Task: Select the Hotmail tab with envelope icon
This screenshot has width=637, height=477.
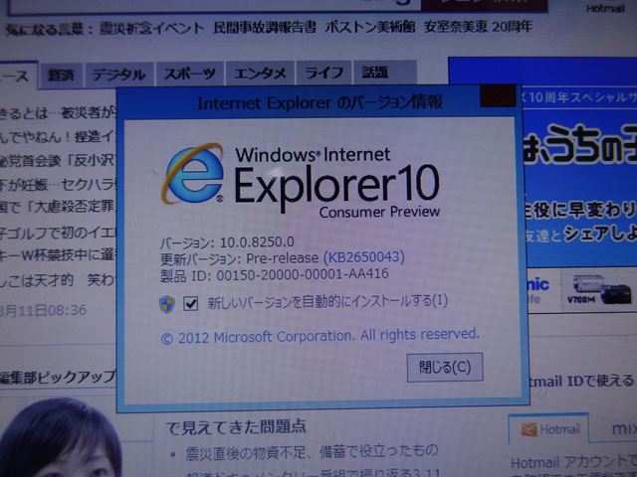Action: click(x=548, y=429)
